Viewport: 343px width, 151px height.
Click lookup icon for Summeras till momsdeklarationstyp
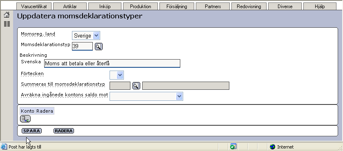click(x=136, y=86)
